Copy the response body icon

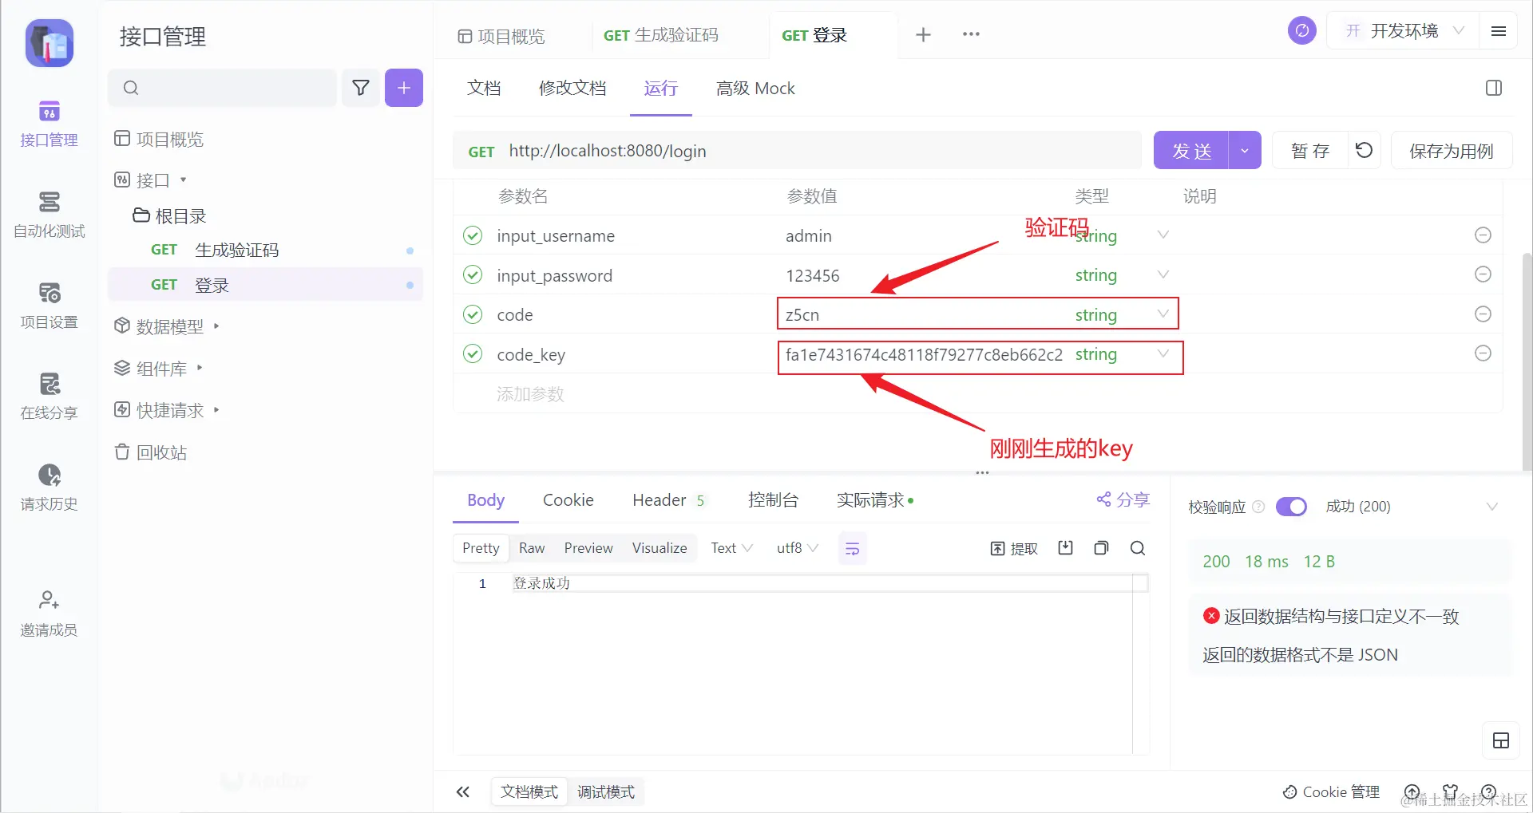(1101, 547)
